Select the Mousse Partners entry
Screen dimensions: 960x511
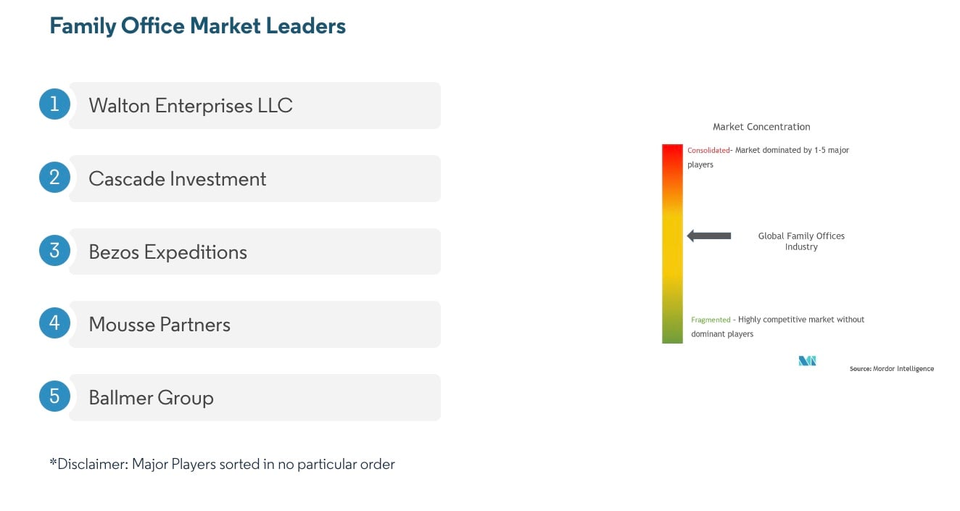point(254,325)
